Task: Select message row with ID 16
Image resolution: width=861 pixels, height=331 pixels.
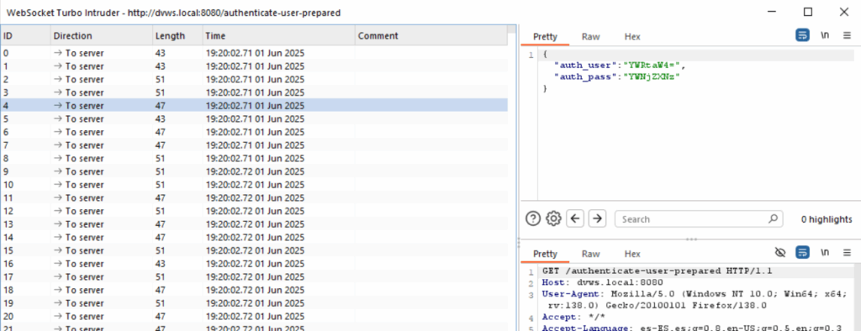Action: [x=254, y=264]
